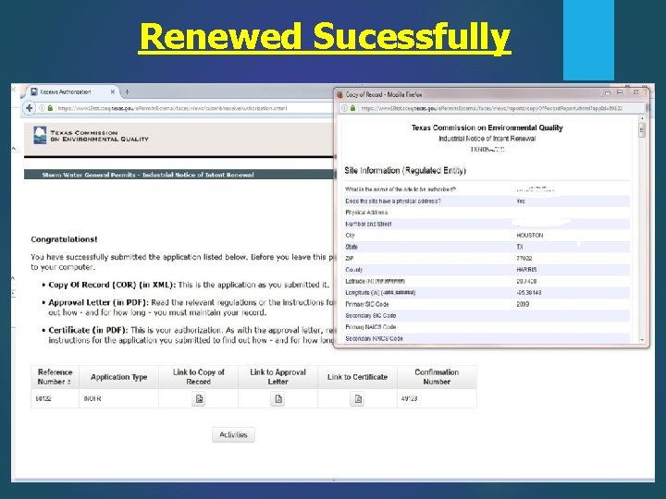Click the Congratulations! heading
Screen dimensions: 666x499
[64, 239]
